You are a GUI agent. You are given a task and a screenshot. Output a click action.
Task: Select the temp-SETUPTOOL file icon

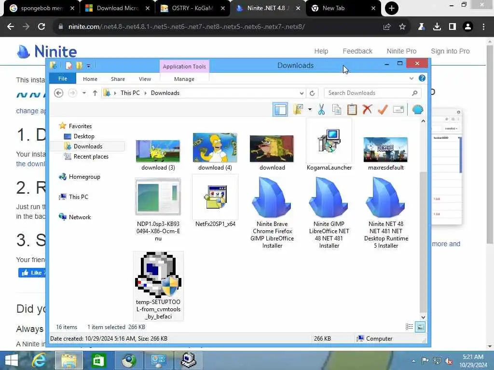(158, 275)
